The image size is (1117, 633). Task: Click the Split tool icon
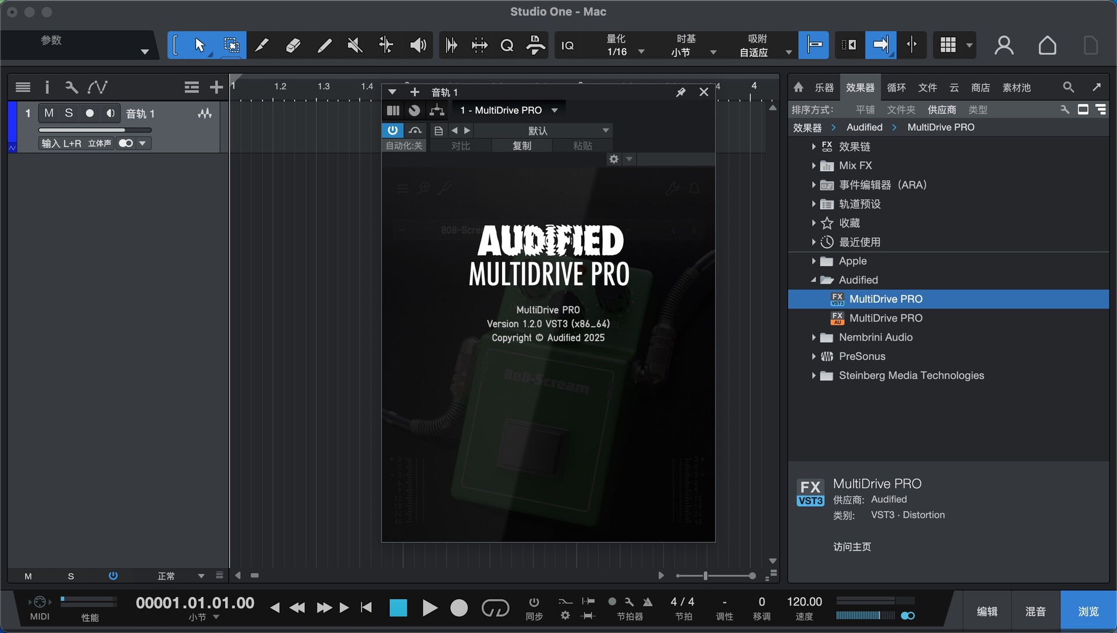coord(261,45)
